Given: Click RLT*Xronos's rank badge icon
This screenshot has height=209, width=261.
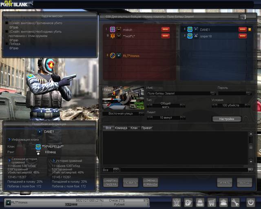Looking at the screenshot, I should click(x=119, y=56).
